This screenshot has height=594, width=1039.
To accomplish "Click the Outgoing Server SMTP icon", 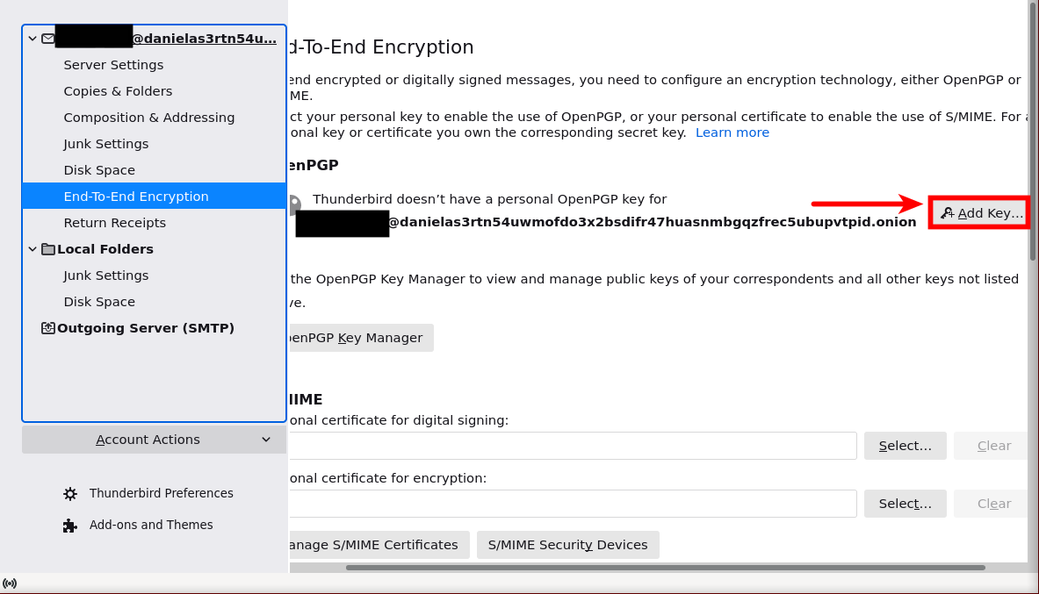I will coord(47,328).
